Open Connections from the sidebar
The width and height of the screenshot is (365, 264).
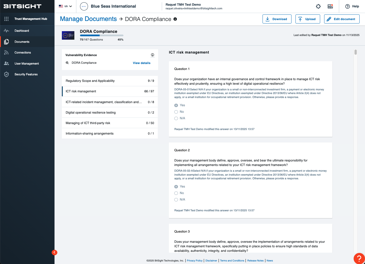(6, 52)
